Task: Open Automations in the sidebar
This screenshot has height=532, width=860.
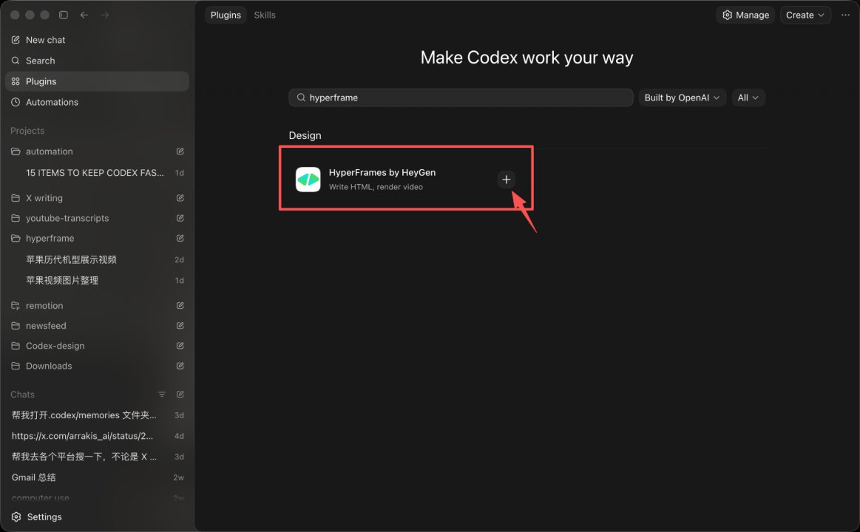Action: [x=97, y=102]
